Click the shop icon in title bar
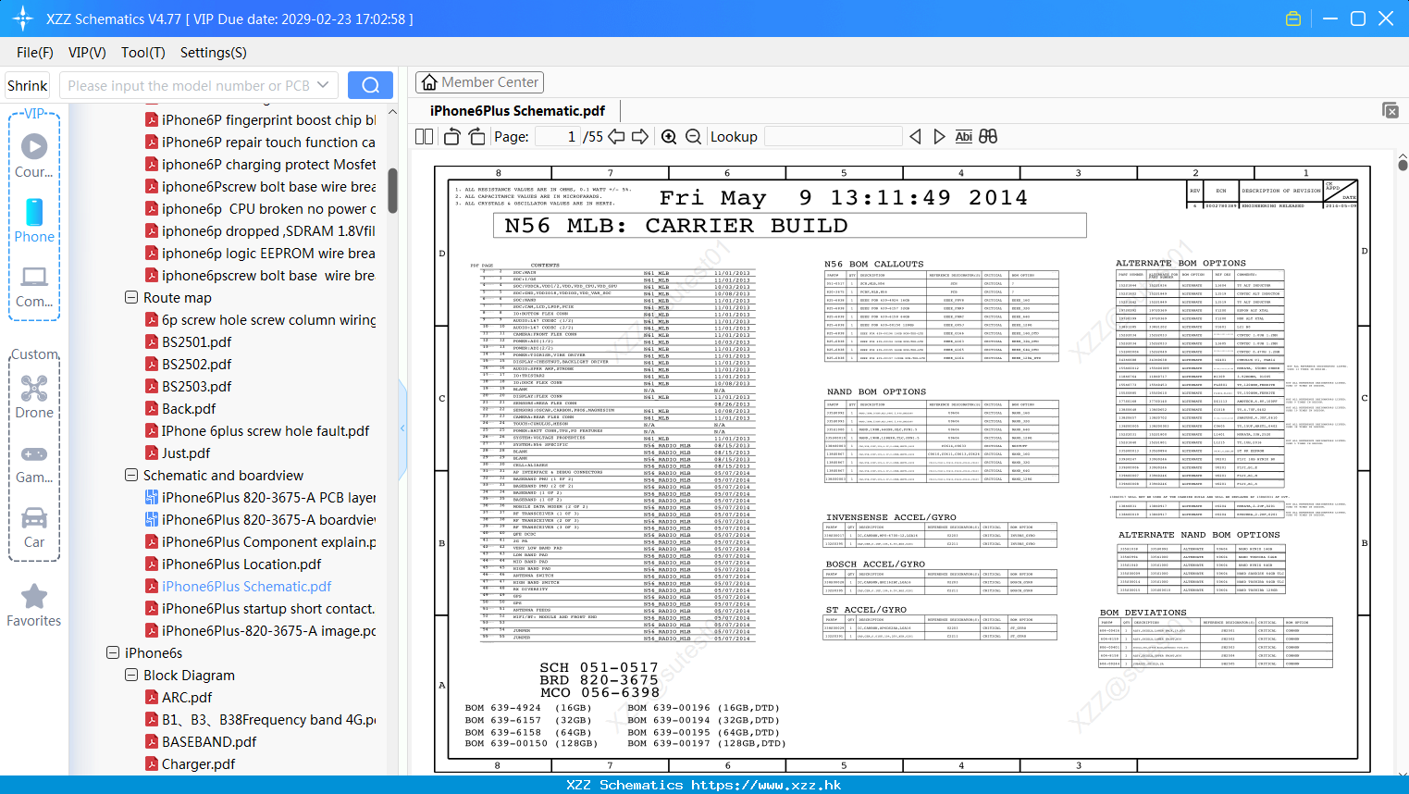This screenshot has width=1409, height=794. pyautogui.click(x=1293, y=19)
